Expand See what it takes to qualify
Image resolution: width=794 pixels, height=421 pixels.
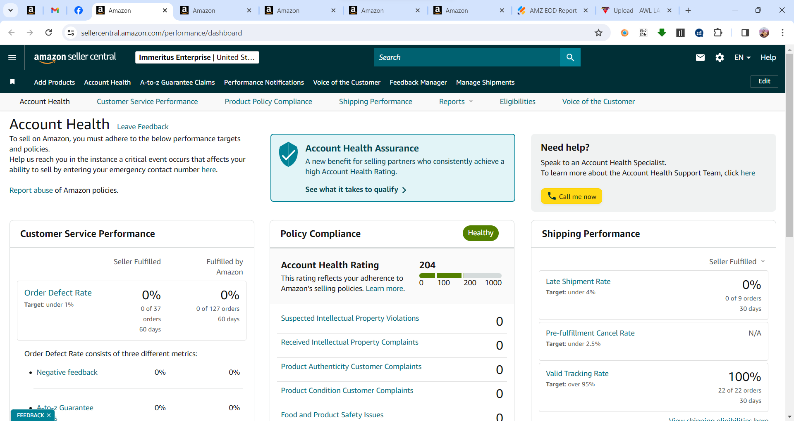pyautogui.click(x=356, y=189)
